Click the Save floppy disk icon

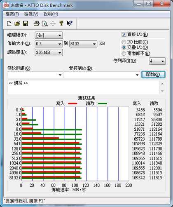[26, 24]
